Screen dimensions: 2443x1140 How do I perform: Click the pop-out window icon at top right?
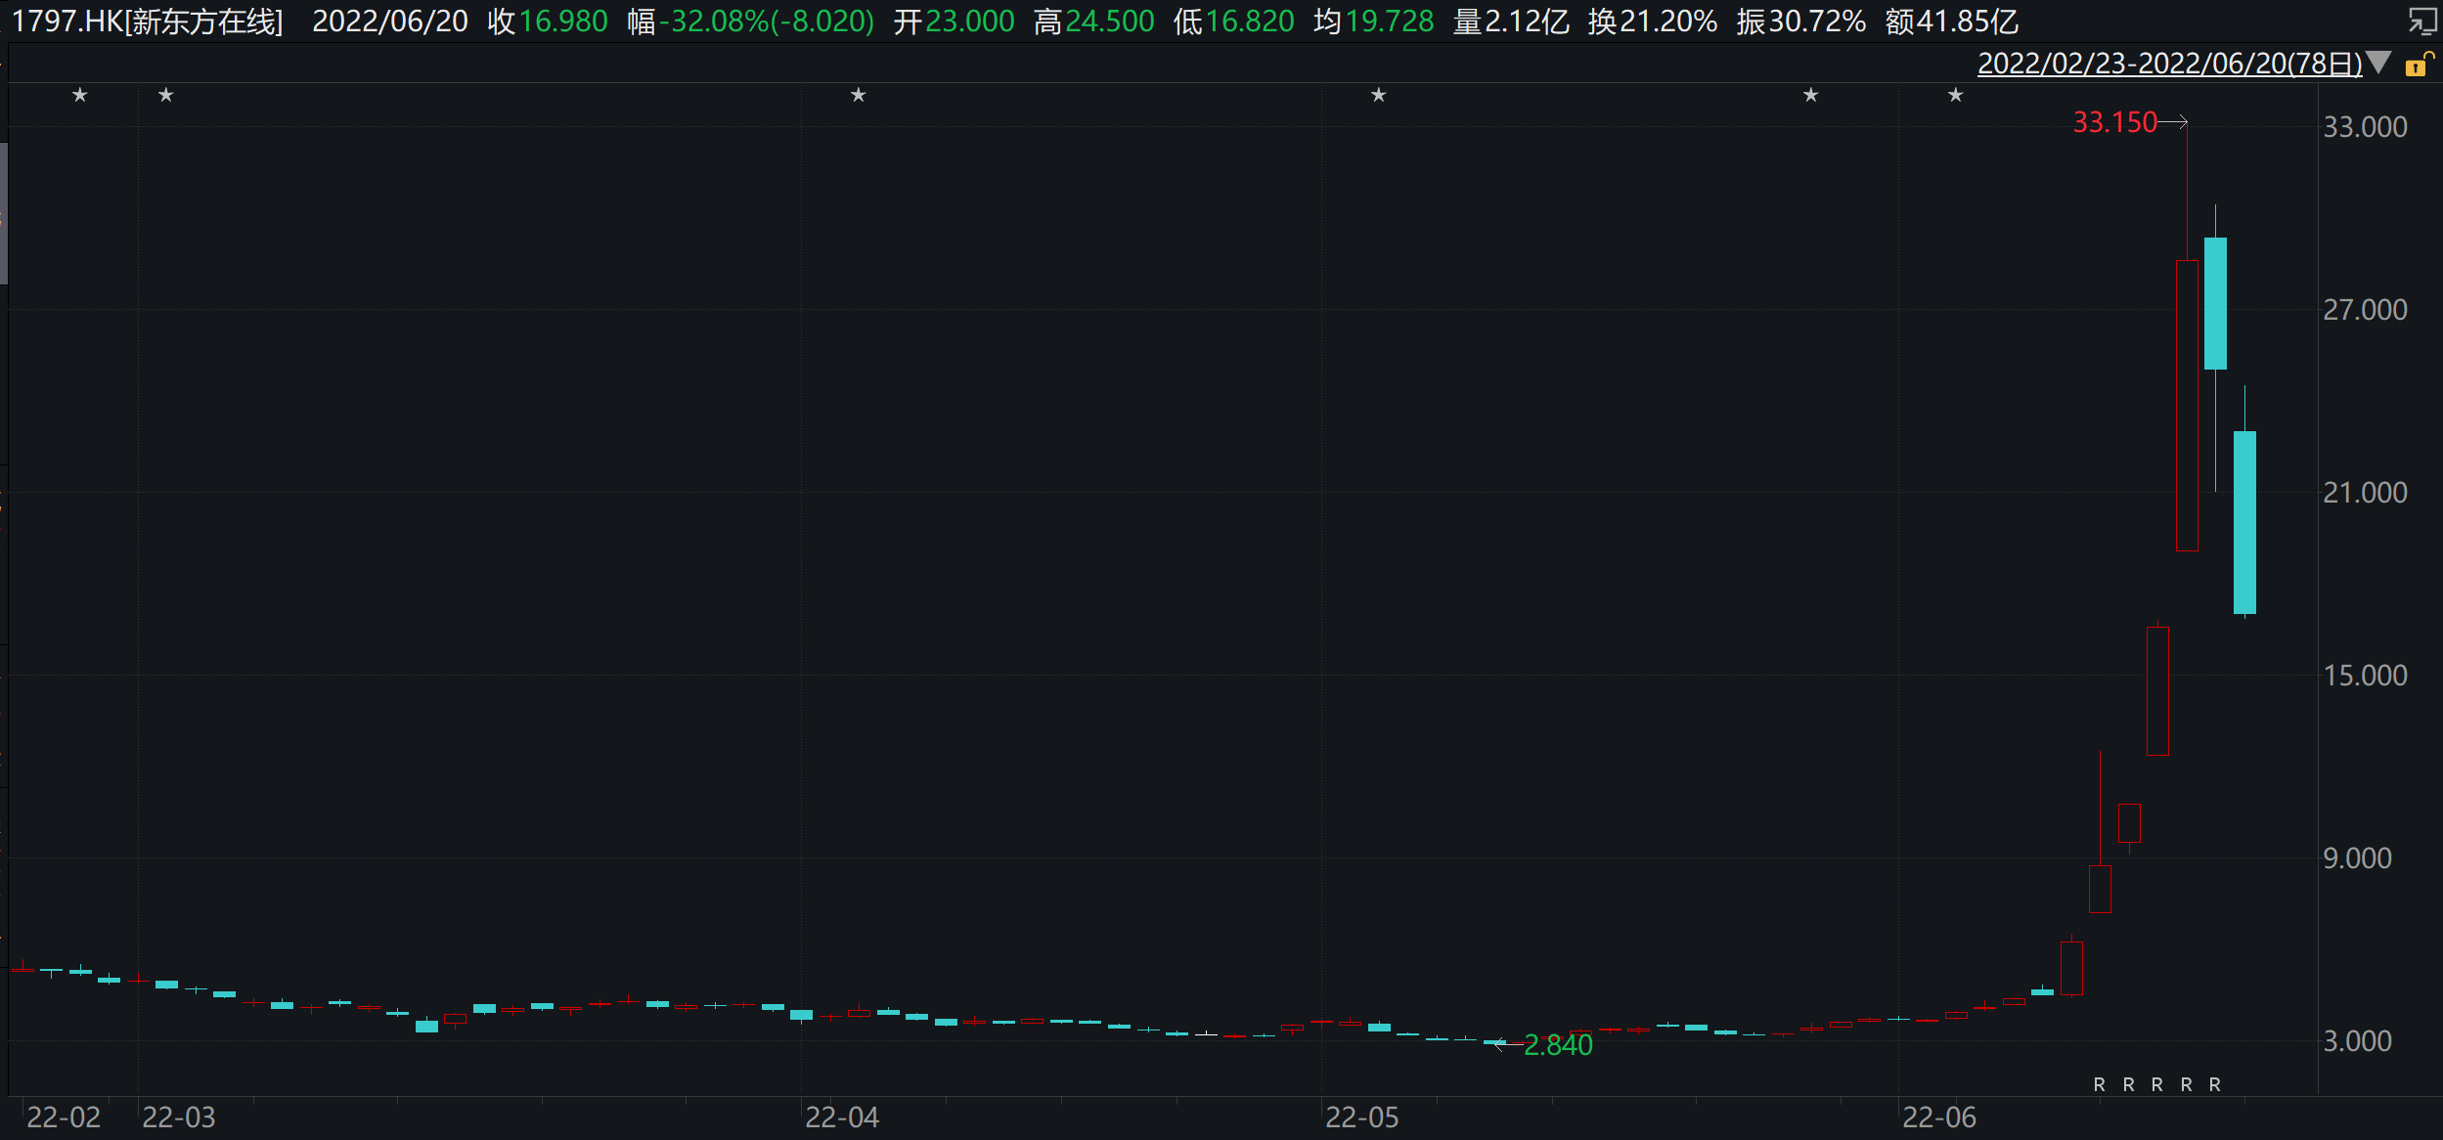click(2421, 21)
